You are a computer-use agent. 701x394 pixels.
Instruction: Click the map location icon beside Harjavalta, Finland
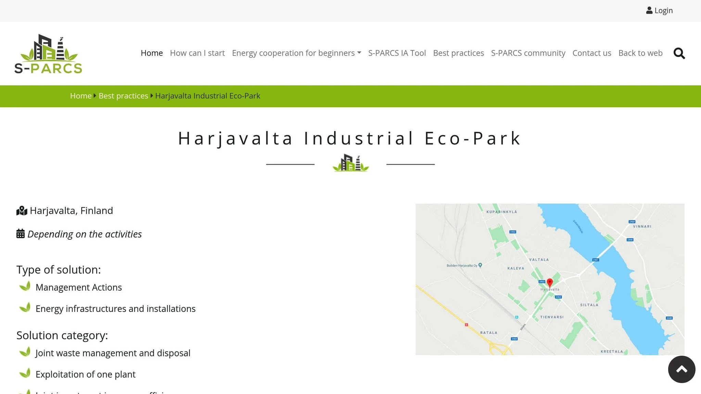pyautogui.click(x=22, y=211)
